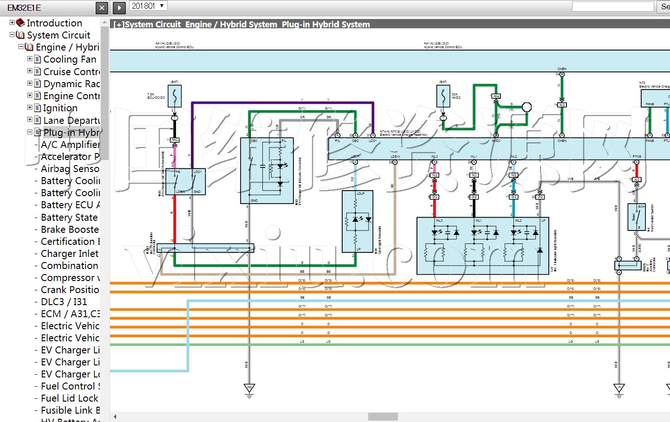Click the play arrow button in top toolbar
670x422 pixels.
pyautogui.click(x=119, y=7)
